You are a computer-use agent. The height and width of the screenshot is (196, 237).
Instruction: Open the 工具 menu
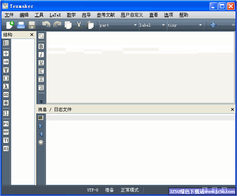click(39, 15)
